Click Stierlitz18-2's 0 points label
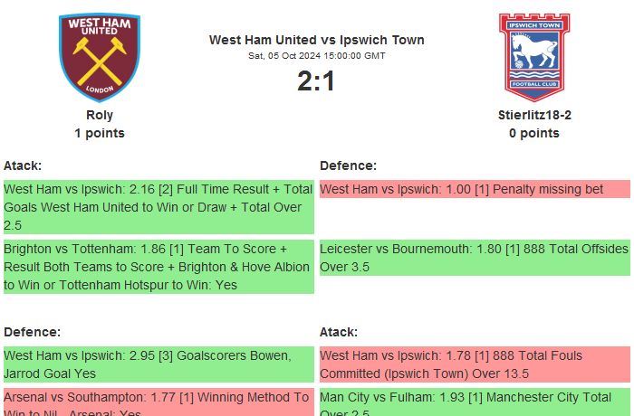 click(x=534, y=133)
